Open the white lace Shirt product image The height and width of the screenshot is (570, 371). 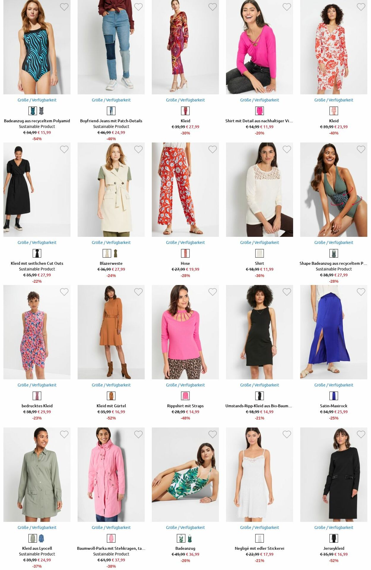259,190
